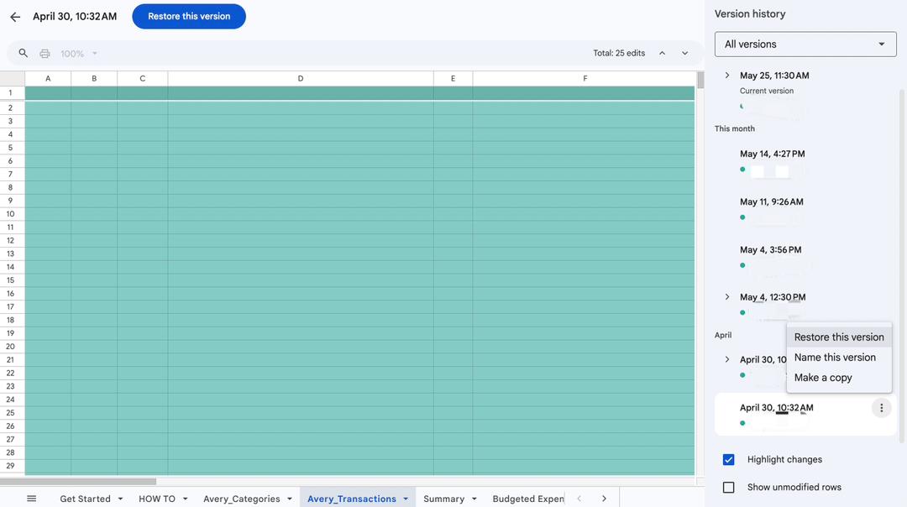The width and height of the screenshot is (907, 507).
Task: Select row header 20
Action: click(x=10, y=347)
